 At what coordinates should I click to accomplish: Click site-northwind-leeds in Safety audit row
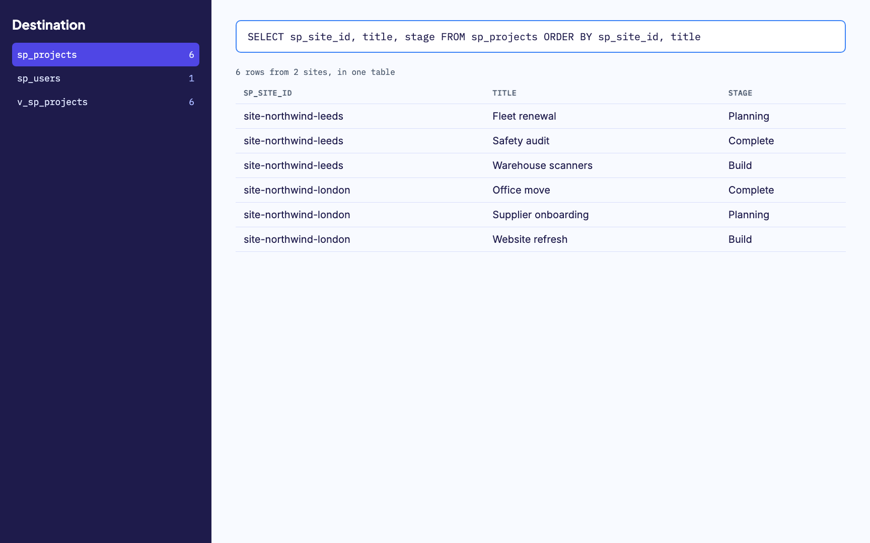point(294,141)
